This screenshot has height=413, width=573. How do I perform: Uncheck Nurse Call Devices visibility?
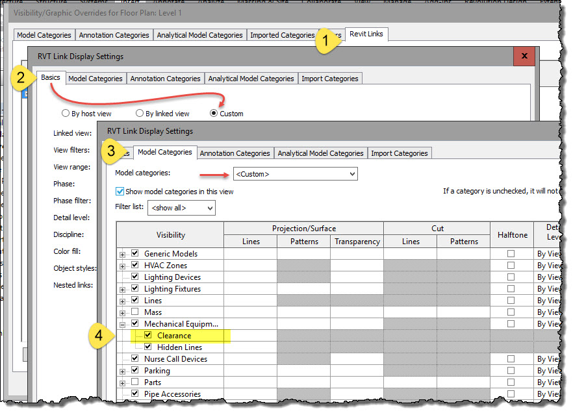click(x=135, y=358)
